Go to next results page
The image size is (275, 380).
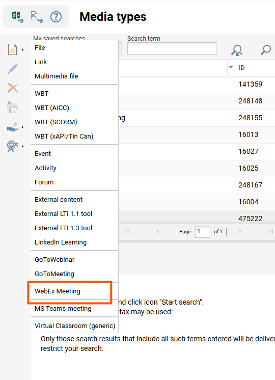(240, 232)
